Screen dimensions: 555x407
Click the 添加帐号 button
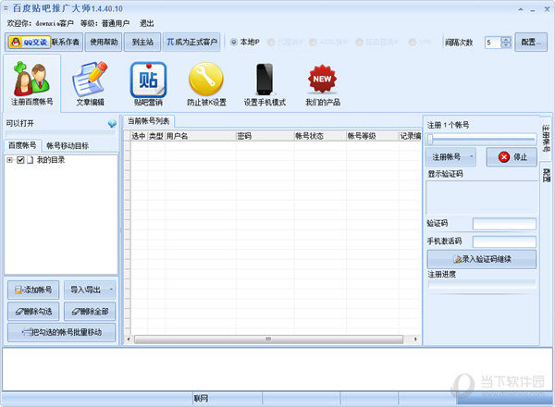(x=33, y=290)
